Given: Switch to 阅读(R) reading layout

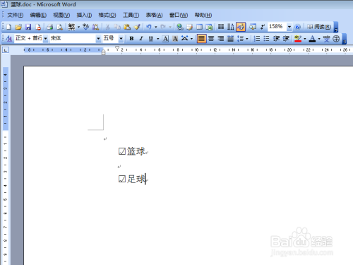Looking at the screenshot, I should point(319,27).
